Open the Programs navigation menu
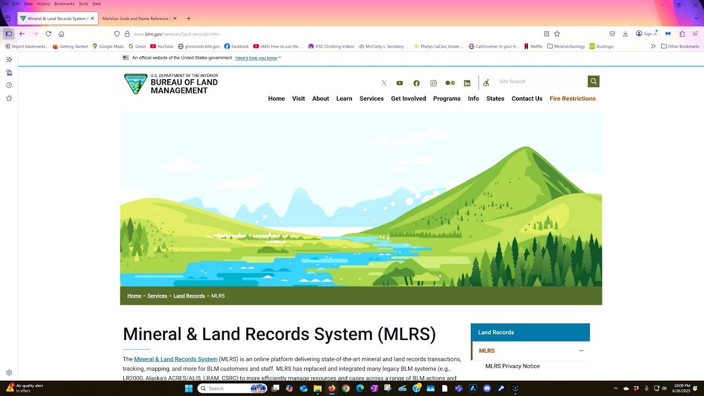Screen dimensions: 704x396 (x=447, y=98)
